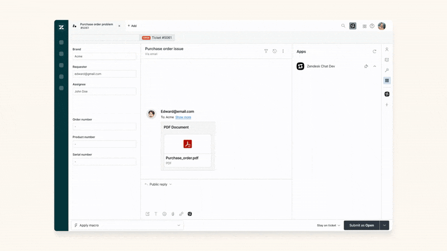Select the Apps grid sidebar icon
The height and width of the screenshot is (251, 447).
(x=387, y=80)
